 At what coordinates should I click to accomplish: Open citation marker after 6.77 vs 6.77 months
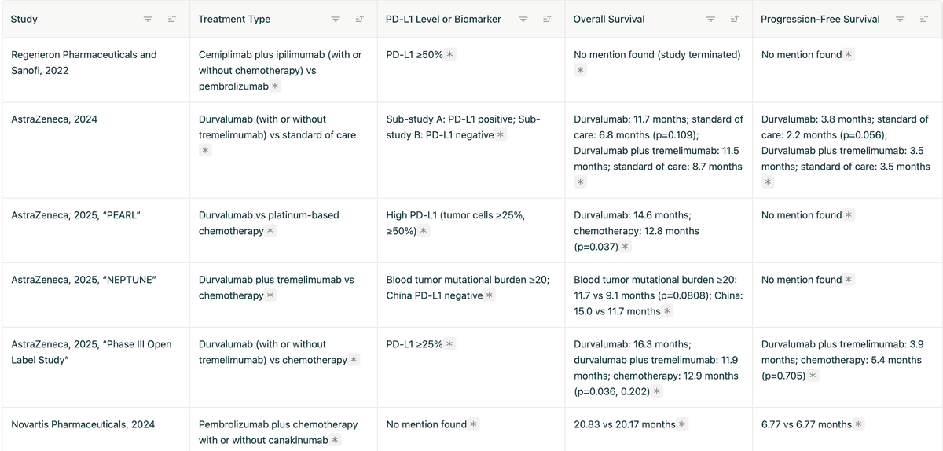click(x=859, y=424)
